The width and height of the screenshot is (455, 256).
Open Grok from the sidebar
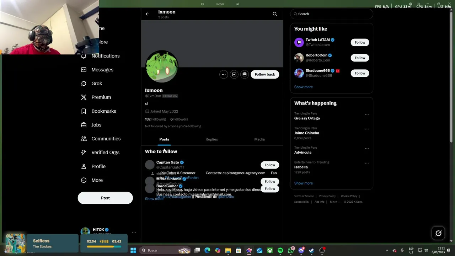92,84
